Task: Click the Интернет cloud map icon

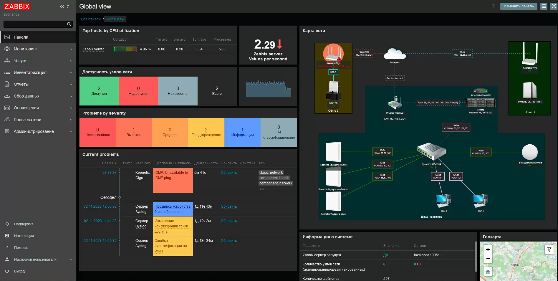Action: [395, 54]
